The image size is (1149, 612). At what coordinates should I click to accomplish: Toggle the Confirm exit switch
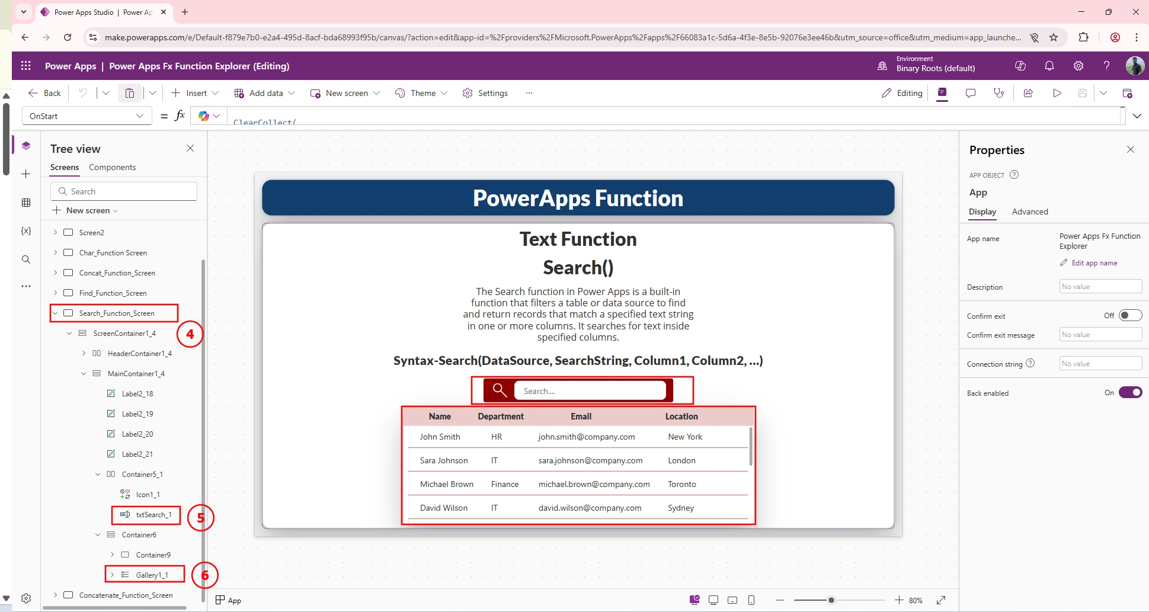[x=1130, y=315]
